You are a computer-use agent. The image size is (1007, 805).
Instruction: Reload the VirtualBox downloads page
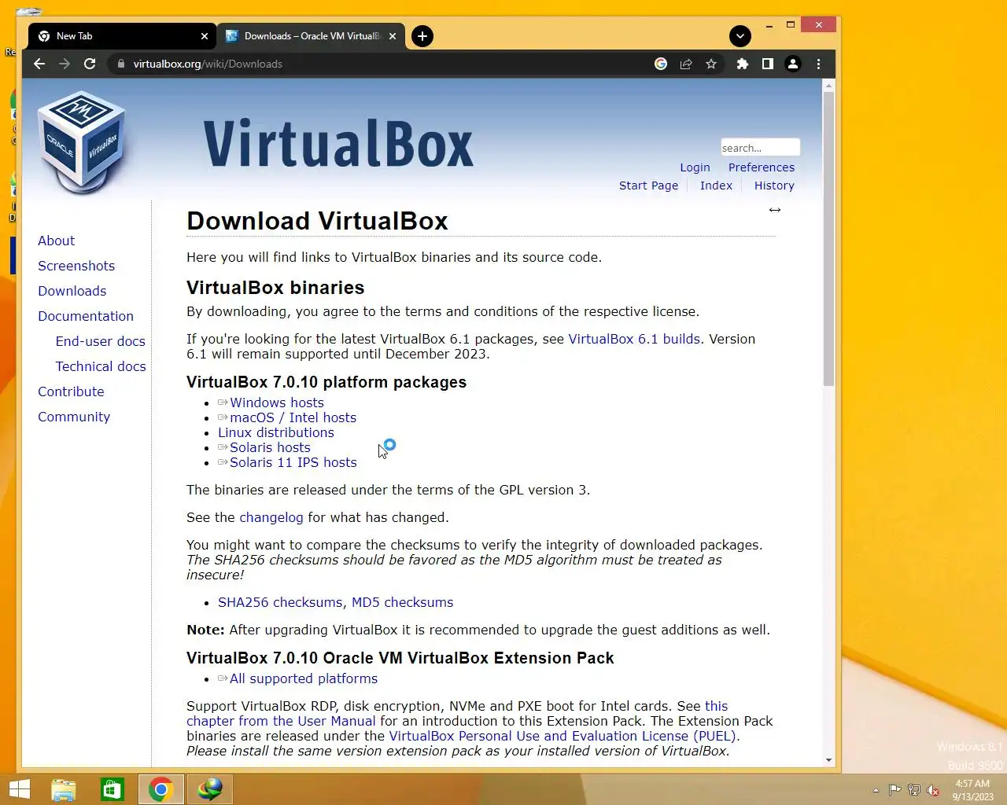pos(90,64)
